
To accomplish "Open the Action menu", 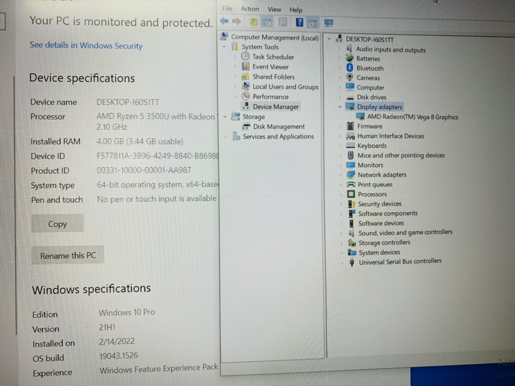I will [x=250, y=9].
